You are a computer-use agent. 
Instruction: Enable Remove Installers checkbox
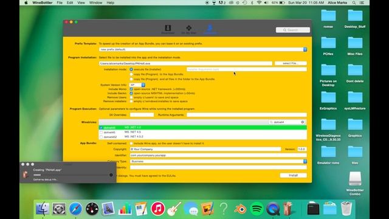coord(131,102)
